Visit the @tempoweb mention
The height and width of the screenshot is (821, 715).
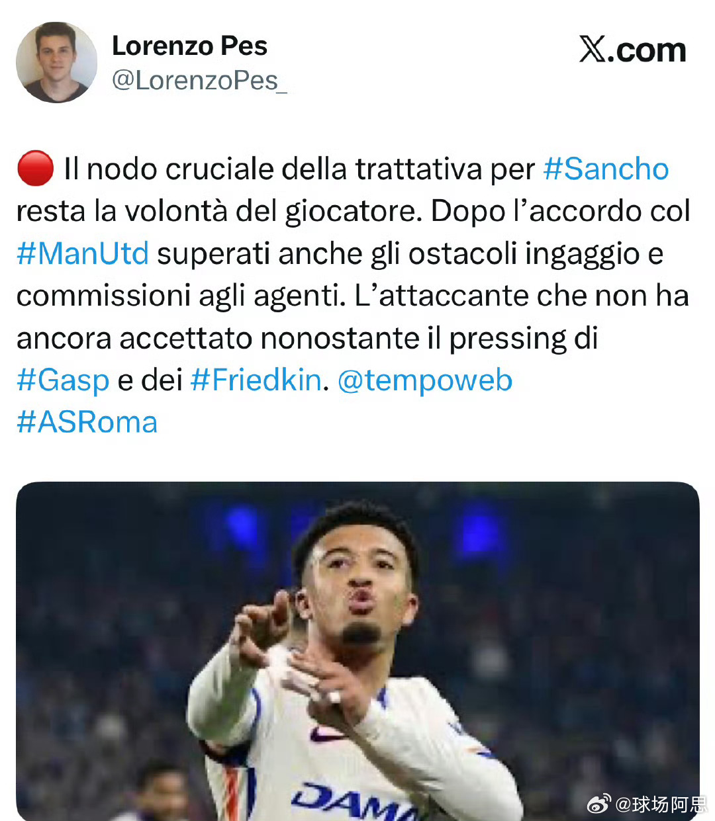[425, 380]
